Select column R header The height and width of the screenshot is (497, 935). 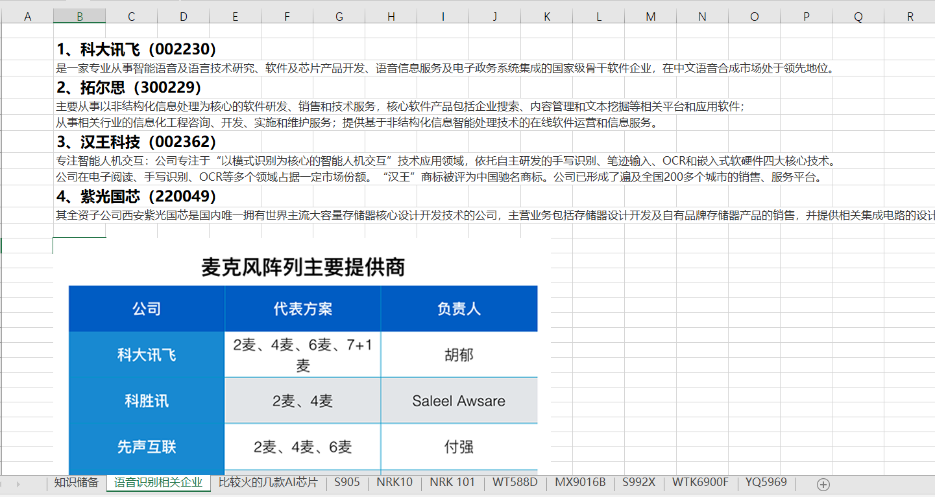[x=910, y=17]
